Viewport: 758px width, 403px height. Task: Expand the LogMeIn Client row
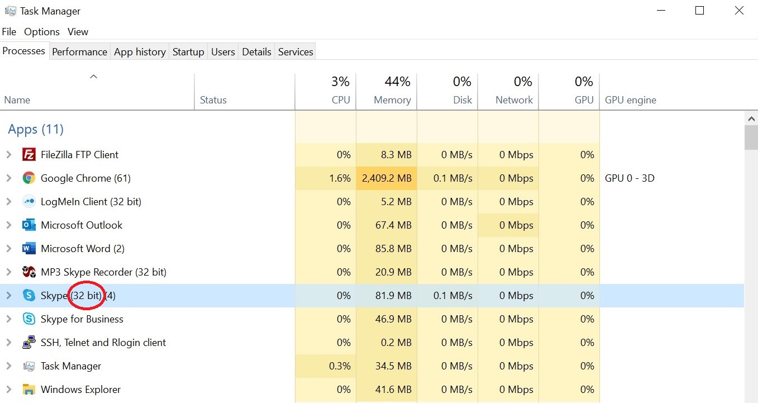tap(8, 202)
